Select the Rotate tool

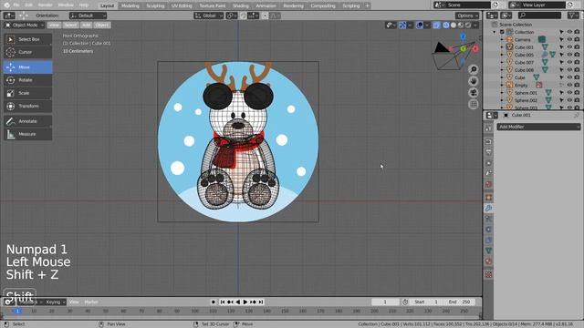(28, 80)
